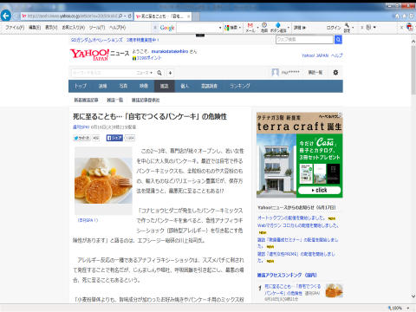This screenshot has width=416, height=312.
Task: Click the Twitter tweet button
Action: [x=82, y=138]
